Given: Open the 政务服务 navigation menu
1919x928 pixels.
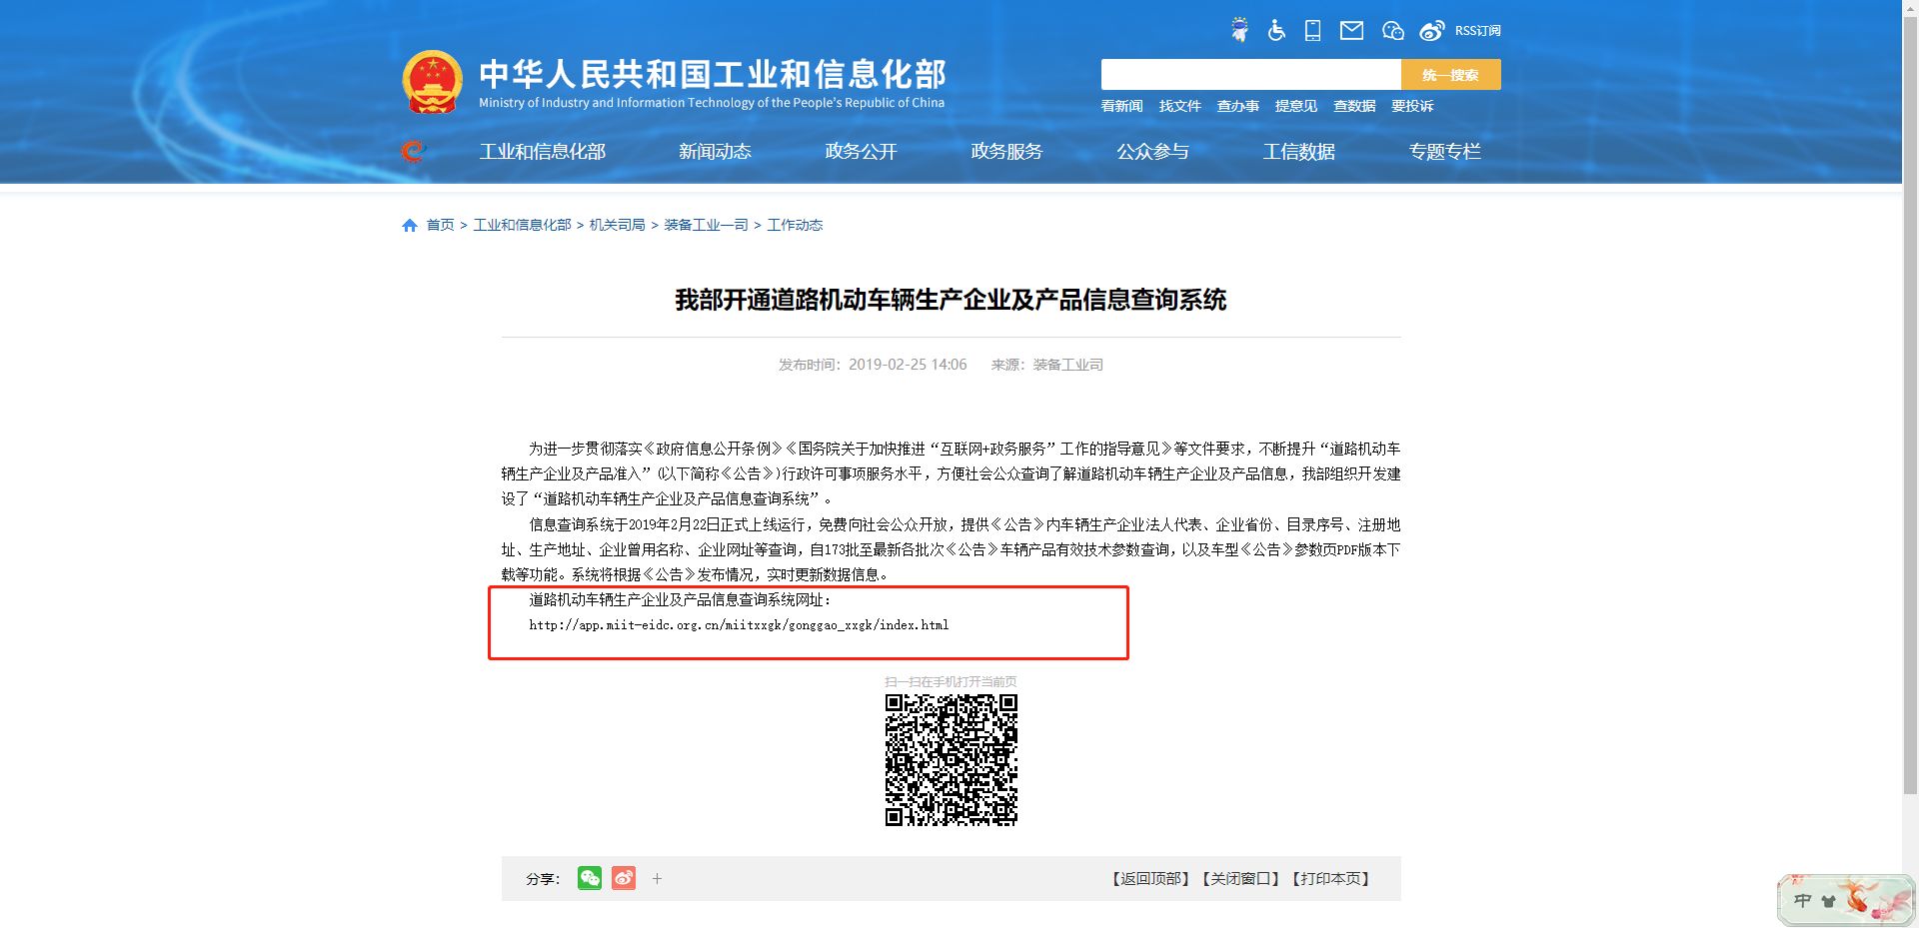Looking at the screenshot, I should (1005, 151).
